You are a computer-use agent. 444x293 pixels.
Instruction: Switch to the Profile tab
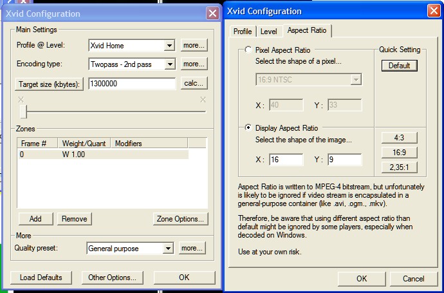(243, 31)
